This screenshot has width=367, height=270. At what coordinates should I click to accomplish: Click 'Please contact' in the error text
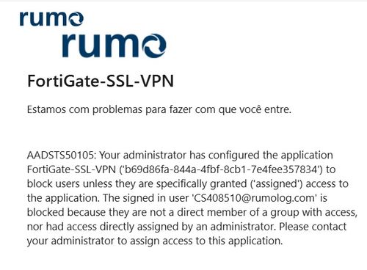[x=313, y=227]
